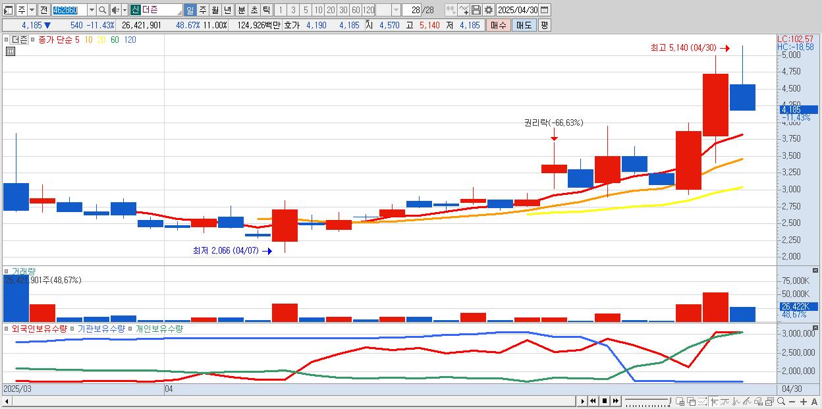Select the 일 daily period toggle

pyautogui.click(x=190, y=10)
